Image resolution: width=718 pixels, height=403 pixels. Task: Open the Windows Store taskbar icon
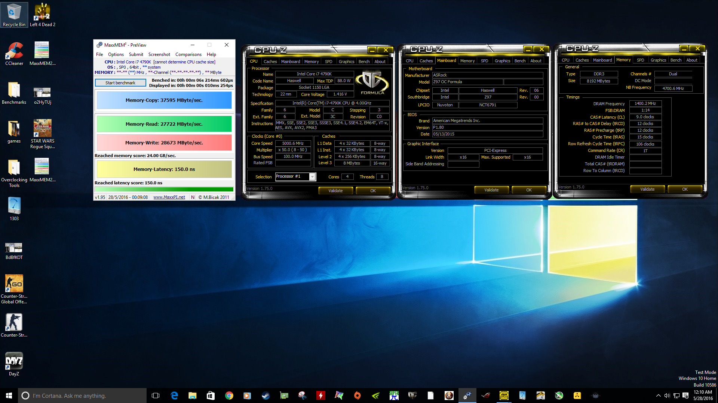211,396
